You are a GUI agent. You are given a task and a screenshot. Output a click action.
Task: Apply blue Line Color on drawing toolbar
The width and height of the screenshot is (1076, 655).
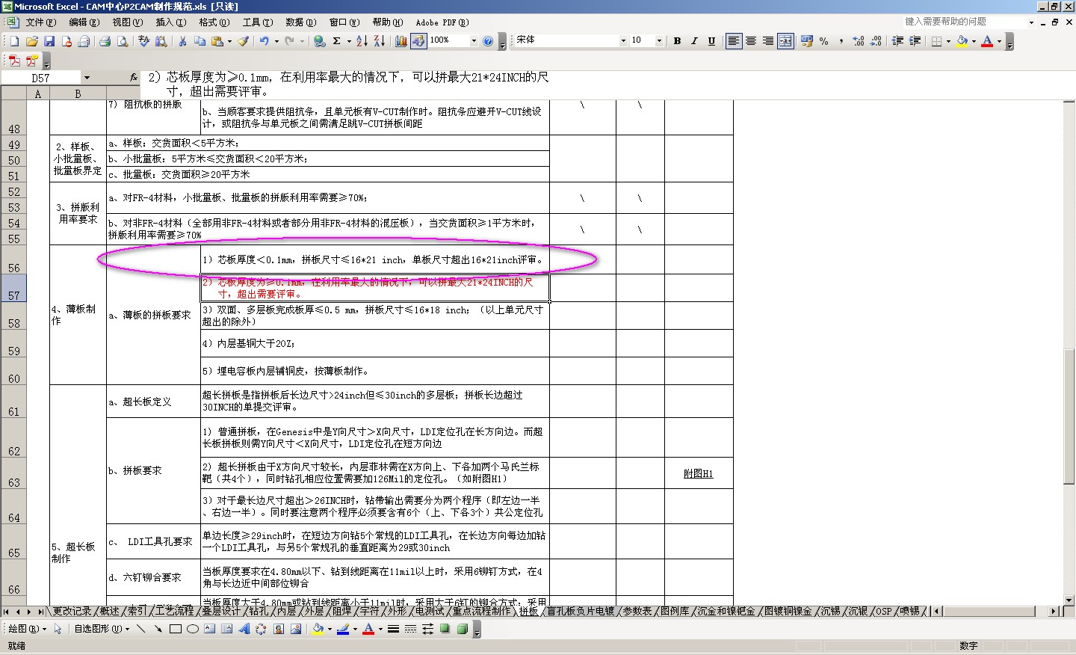tap(343, 629)
